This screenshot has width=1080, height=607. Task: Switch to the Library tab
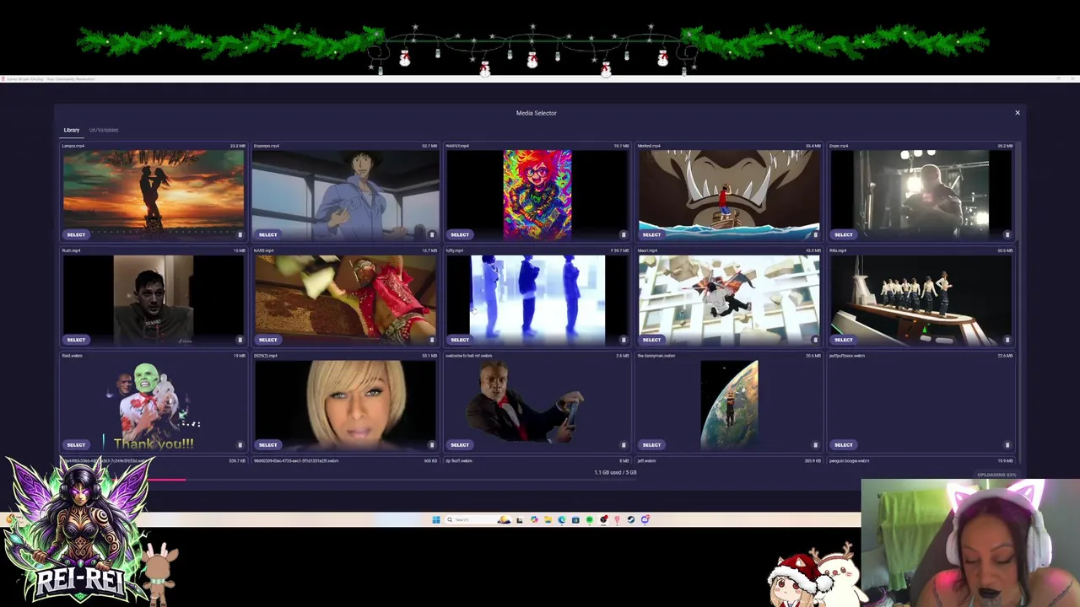(72, 130)
